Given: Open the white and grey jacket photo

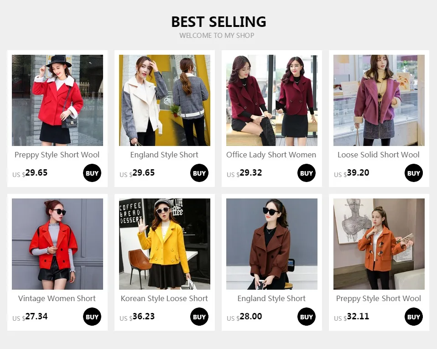Looking at the screenshot, I should point(165,100).
